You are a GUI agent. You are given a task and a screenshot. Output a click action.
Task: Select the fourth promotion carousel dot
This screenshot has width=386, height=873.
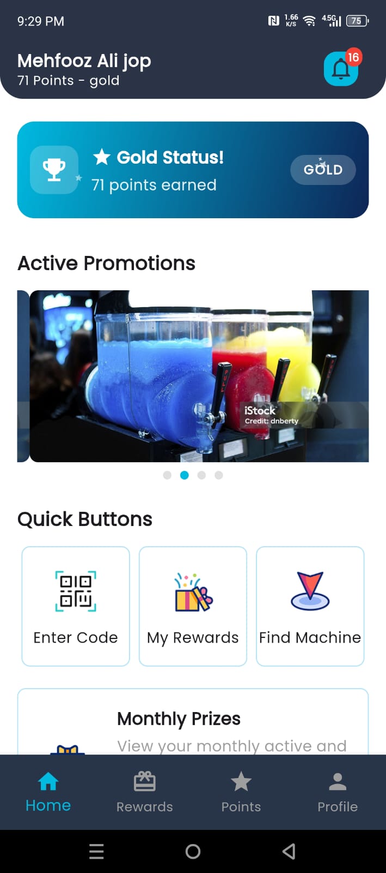click(x=219, y=475)
